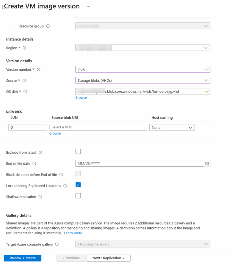Click the Version number input field
The height and width of the screenshot is (264, 231).
pyautogui.click(x=143, y=69)
